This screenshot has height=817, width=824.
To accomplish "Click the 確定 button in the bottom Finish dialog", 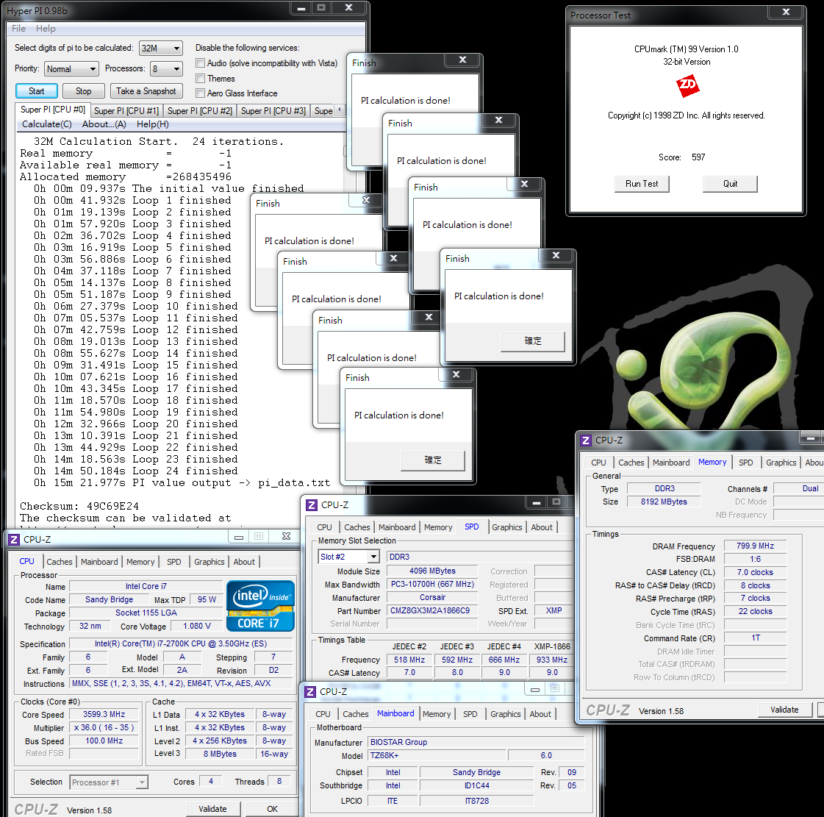I will coord(432,460).
